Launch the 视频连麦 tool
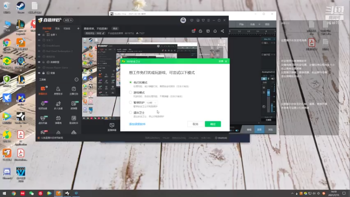Viewport: 350px width, 197px height. [42, 105]
